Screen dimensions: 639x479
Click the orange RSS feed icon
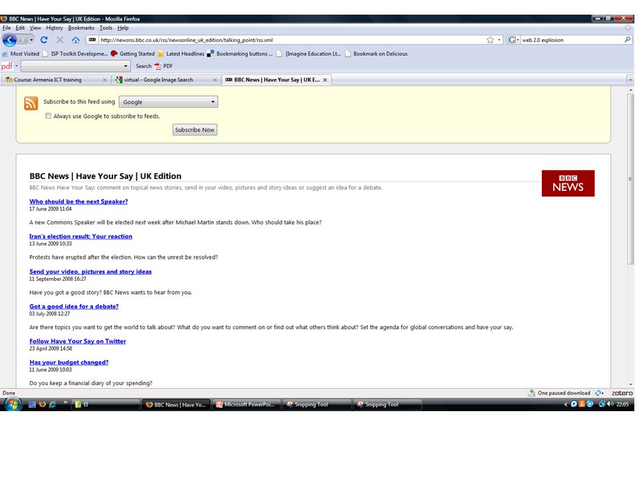point(31,103)
